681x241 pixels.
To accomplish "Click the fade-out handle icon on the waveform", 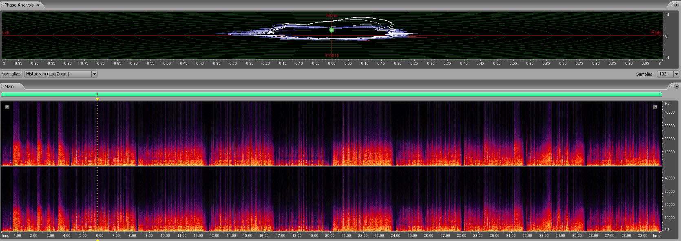I will click(x=655, y=107).
